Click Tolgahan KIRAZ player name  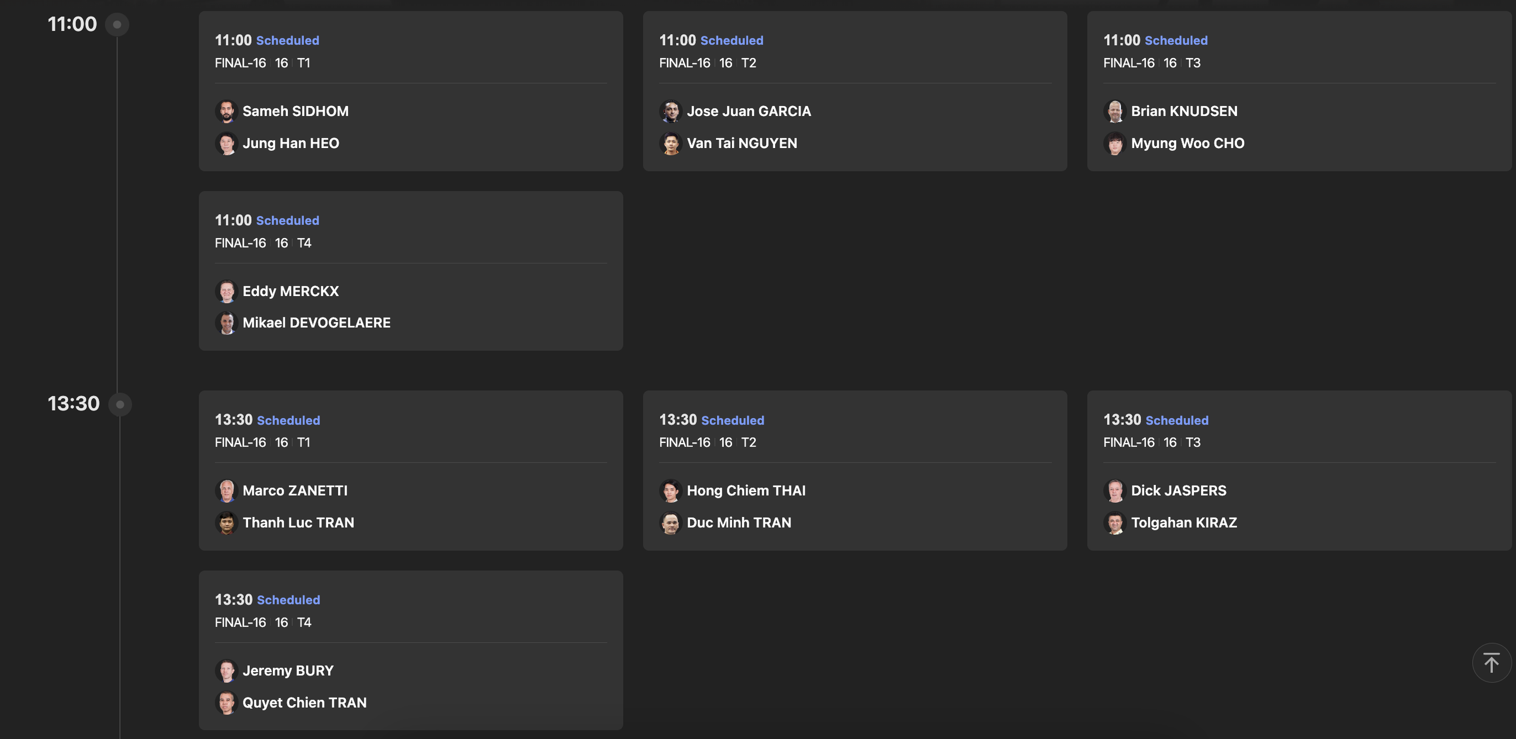coord(1184,523)
